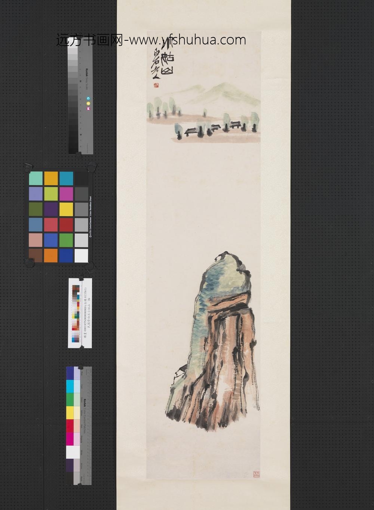Pick the white patch on the ColorChecker

tap(81, 255)
